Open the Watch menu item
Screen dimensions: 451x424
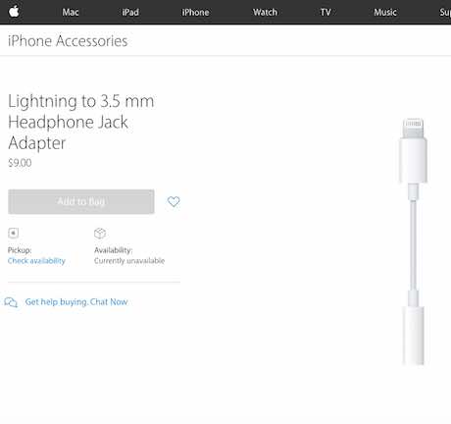coord(265,13)
